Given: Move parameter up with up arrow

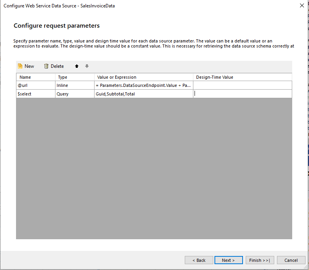Looking at the screenshot, I should tap(77, 66).
